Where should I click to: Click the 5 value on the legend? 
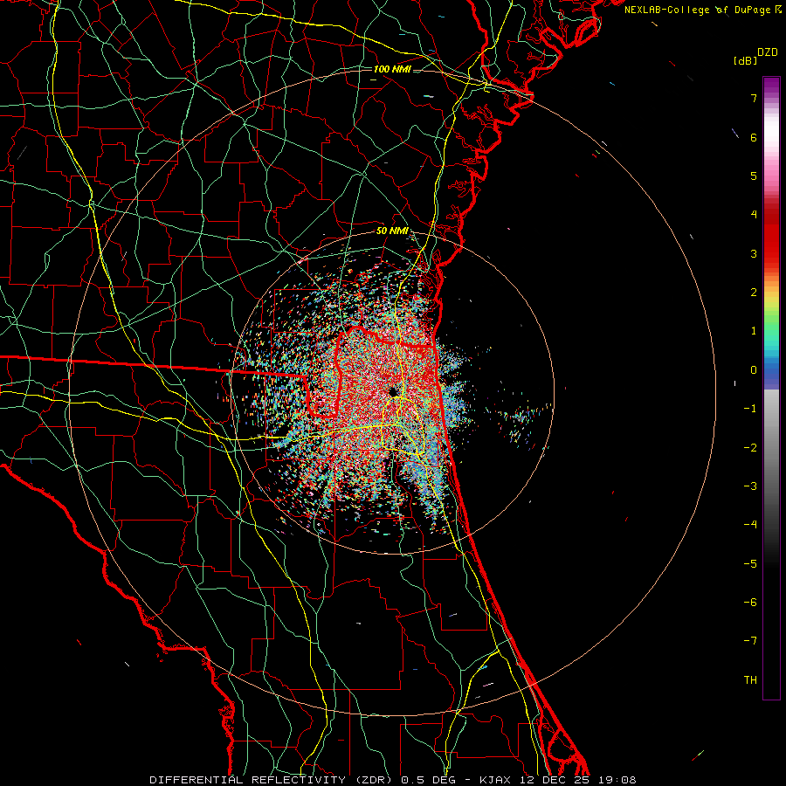click(754, 176)
